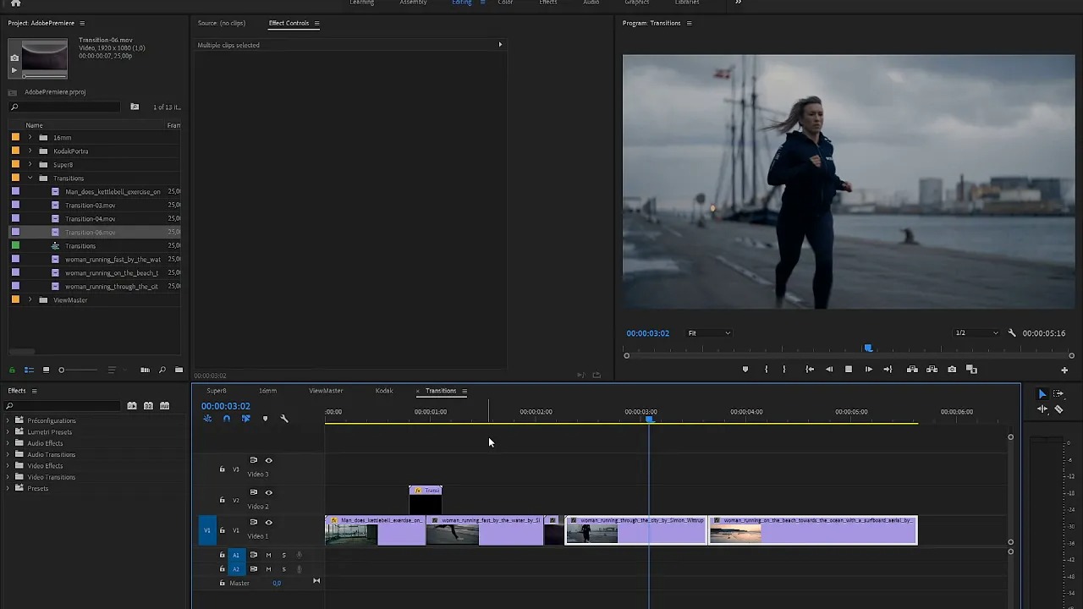
Task: Switch to Audio workspace
Action: point(591,3)
